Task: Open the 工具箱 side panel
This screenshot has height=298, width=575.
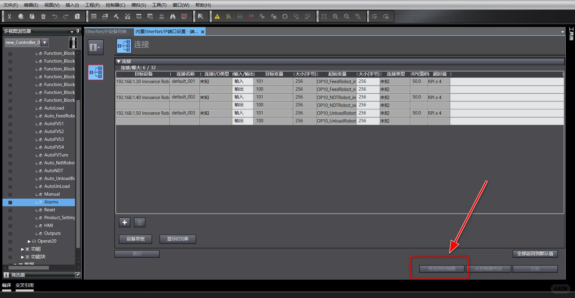Action: [571, 34]
